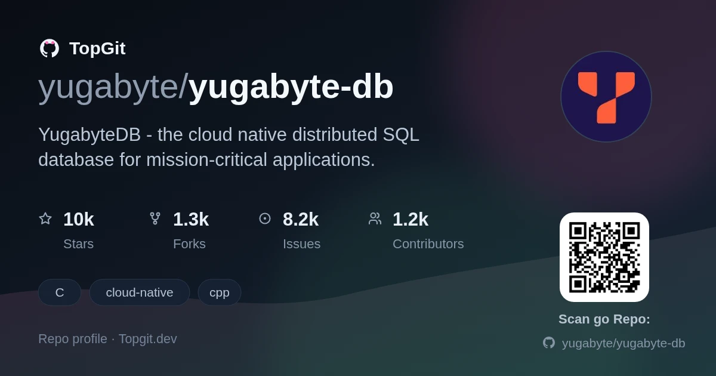Click the Issues label
This screenshot has height=376, width=716.
(301, 244)
